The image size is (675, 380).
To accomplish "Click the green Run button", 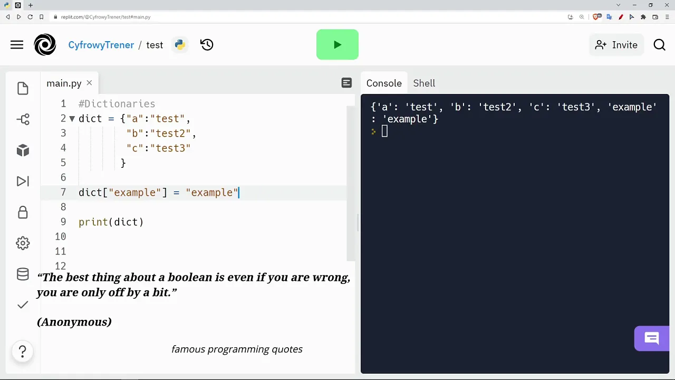I will (337, 45).
